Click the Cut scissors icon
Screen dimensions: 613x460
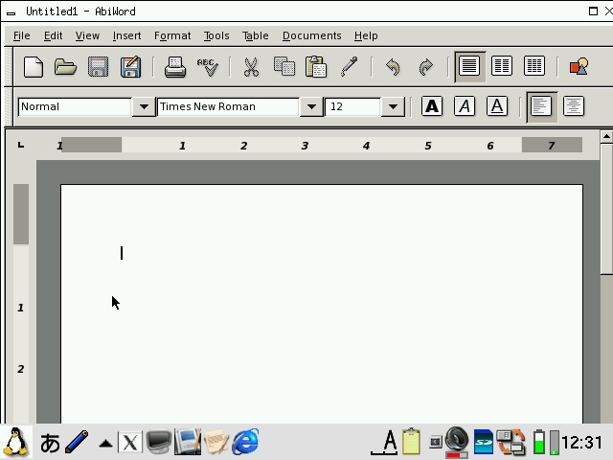pos(251,66)
